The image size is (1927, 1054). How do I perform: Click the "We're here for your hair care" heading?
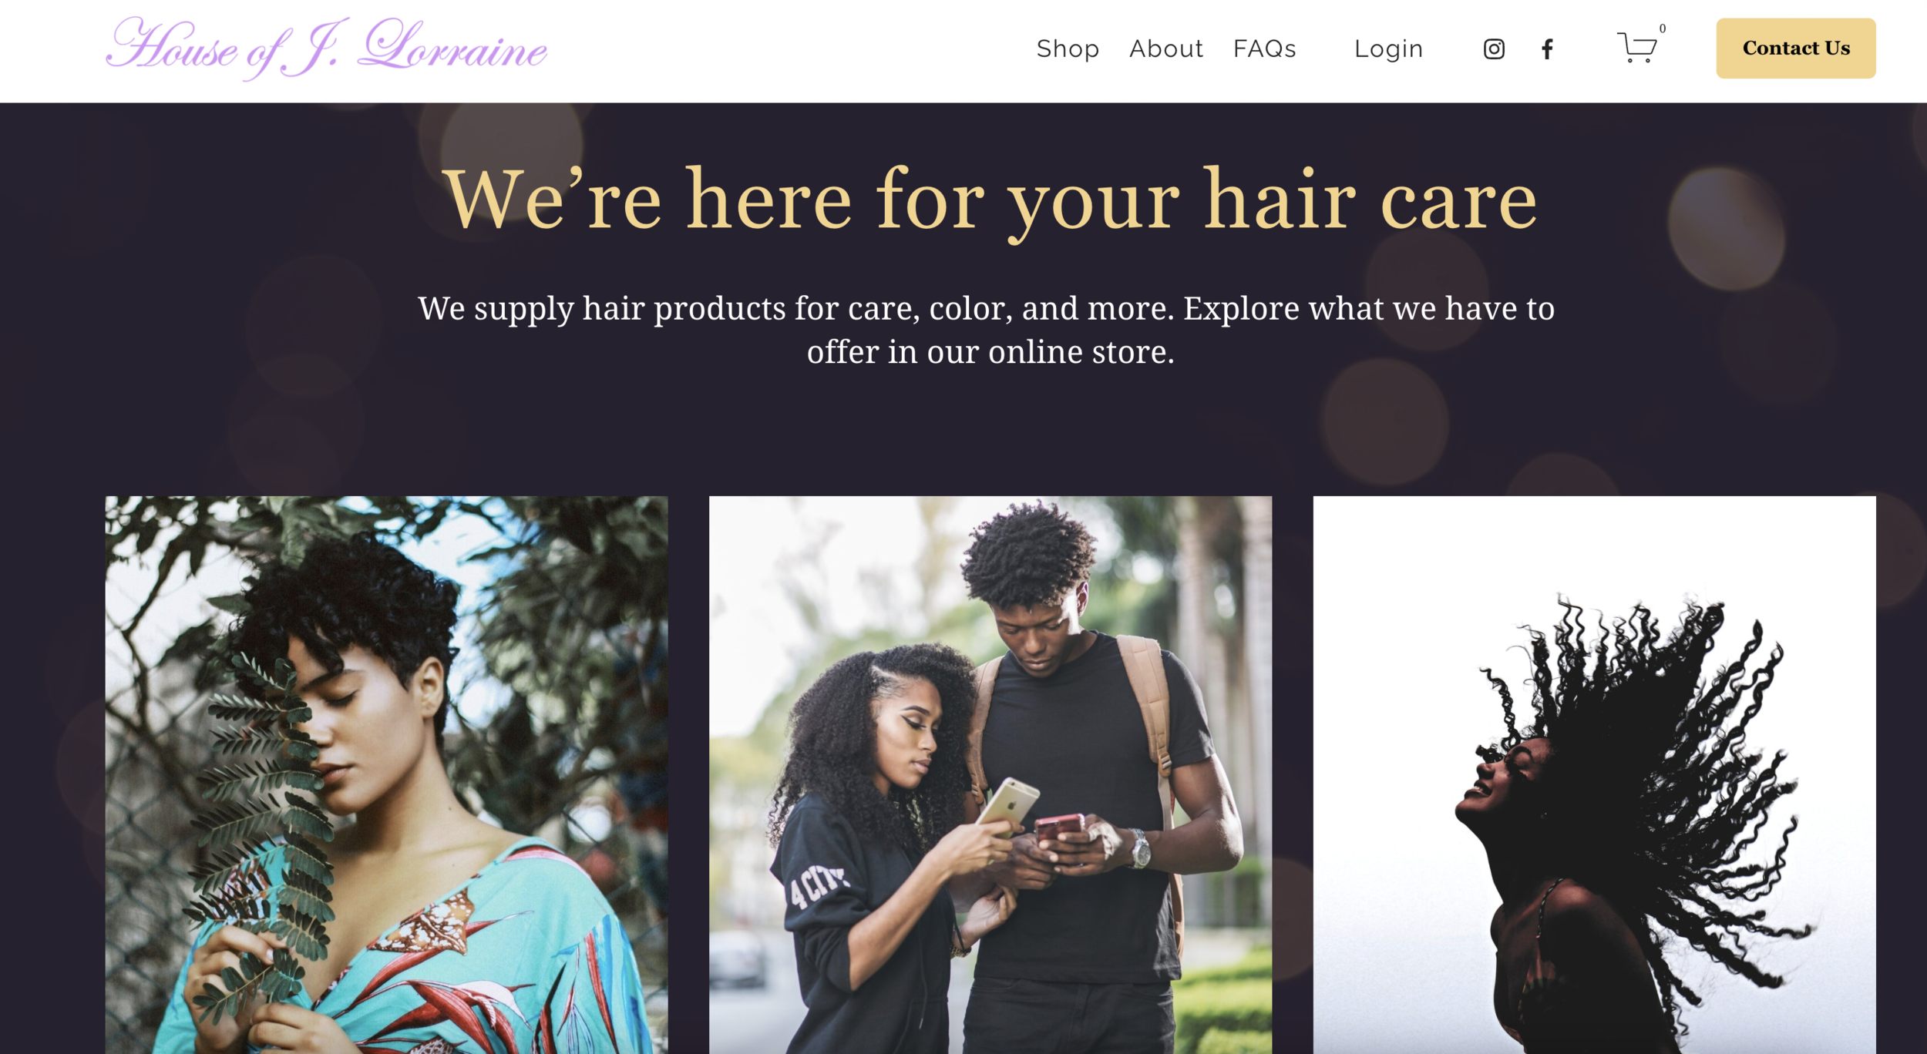click(x=990, y=200)
